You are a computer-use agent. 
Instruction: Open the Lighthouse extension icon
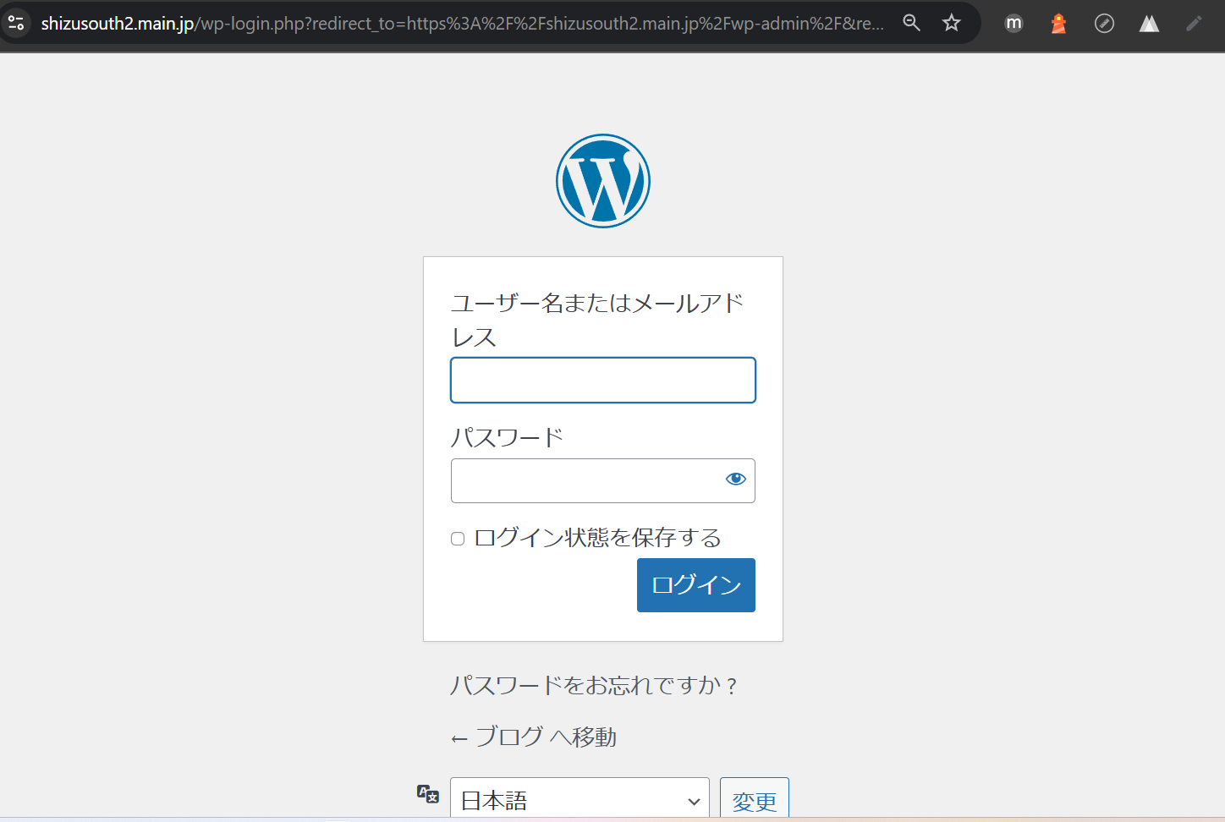click(1058, 24)
